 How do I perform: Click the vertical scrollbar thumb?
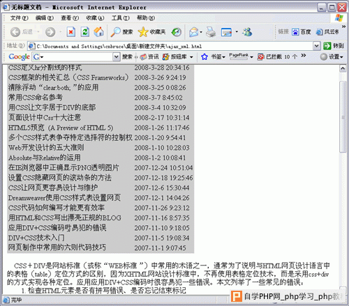[x=343, y=117]
